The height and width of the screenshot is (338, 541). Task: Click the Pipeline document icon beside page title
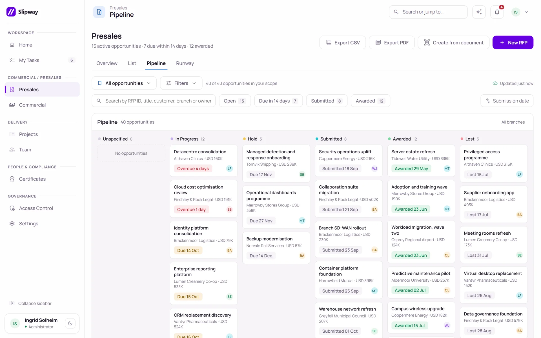coord(99,12)
